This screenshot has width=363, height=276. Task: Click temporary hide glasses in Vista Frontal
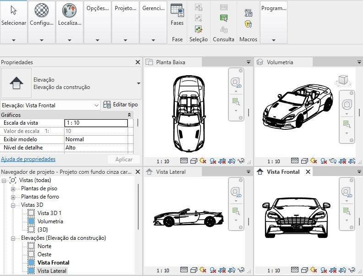[352, 270]
